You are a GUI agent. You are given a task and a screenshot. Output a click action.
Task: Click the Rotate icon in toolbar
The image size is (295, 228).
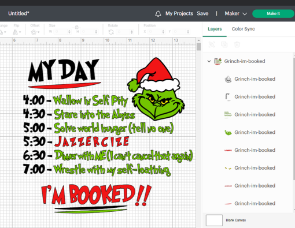(x=111, y=32)
